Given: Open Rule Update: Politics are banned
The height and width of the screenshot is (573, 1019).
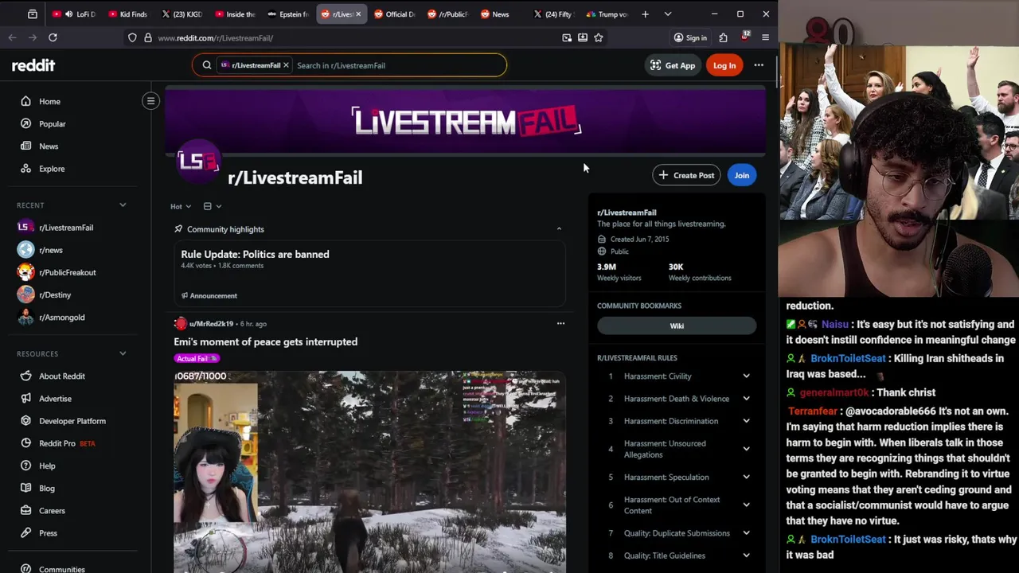Looking at the screenshot, I should click(x=255, y=254).
